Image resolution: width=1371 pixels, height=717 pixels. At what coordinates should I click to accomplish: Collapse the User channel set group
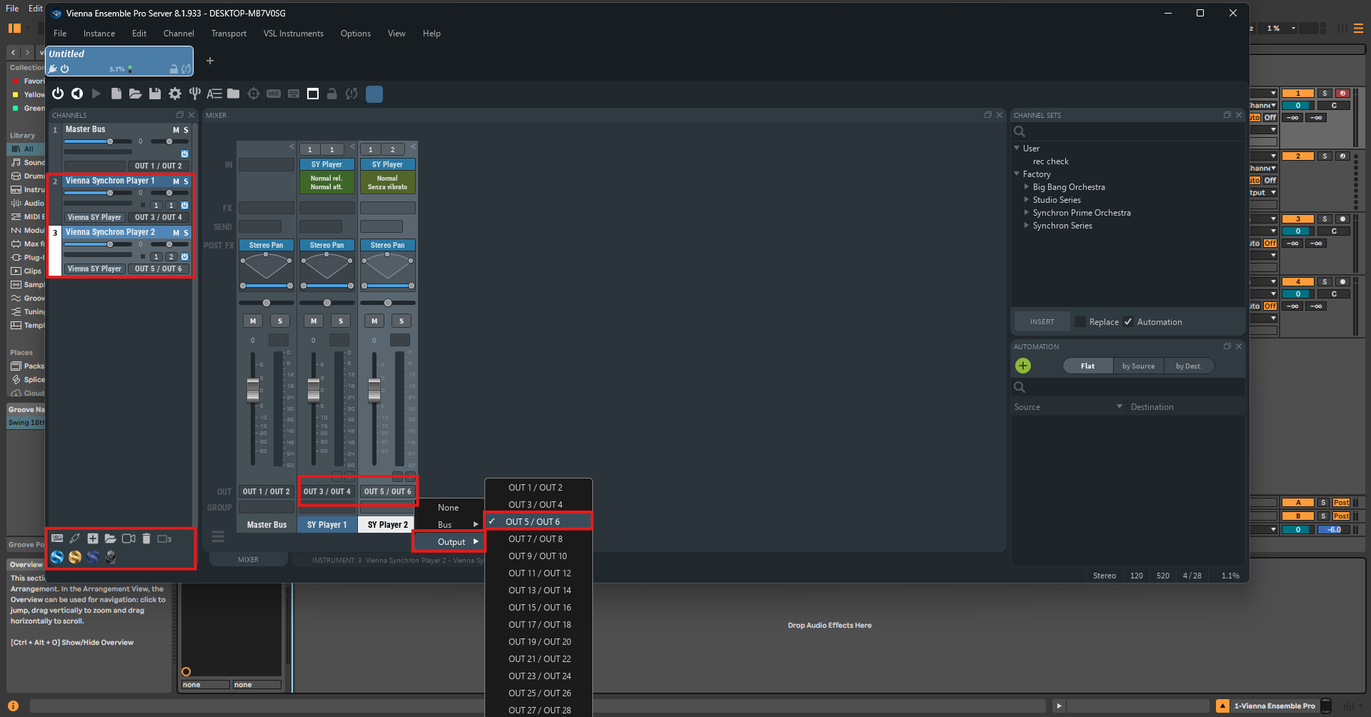(x=1017, y=149)
